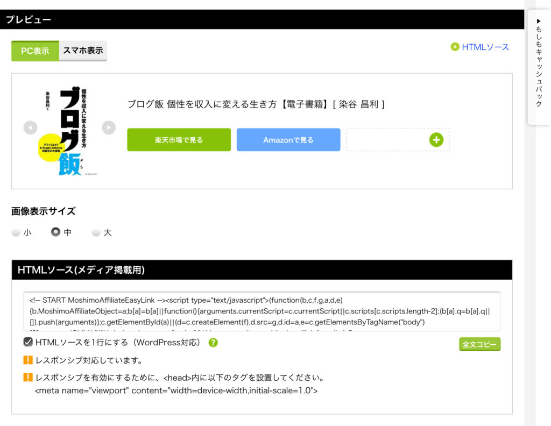Click the Amazonで見る button
The height and width of the screenshot is (426, 551).
click(x=288, y=140)
